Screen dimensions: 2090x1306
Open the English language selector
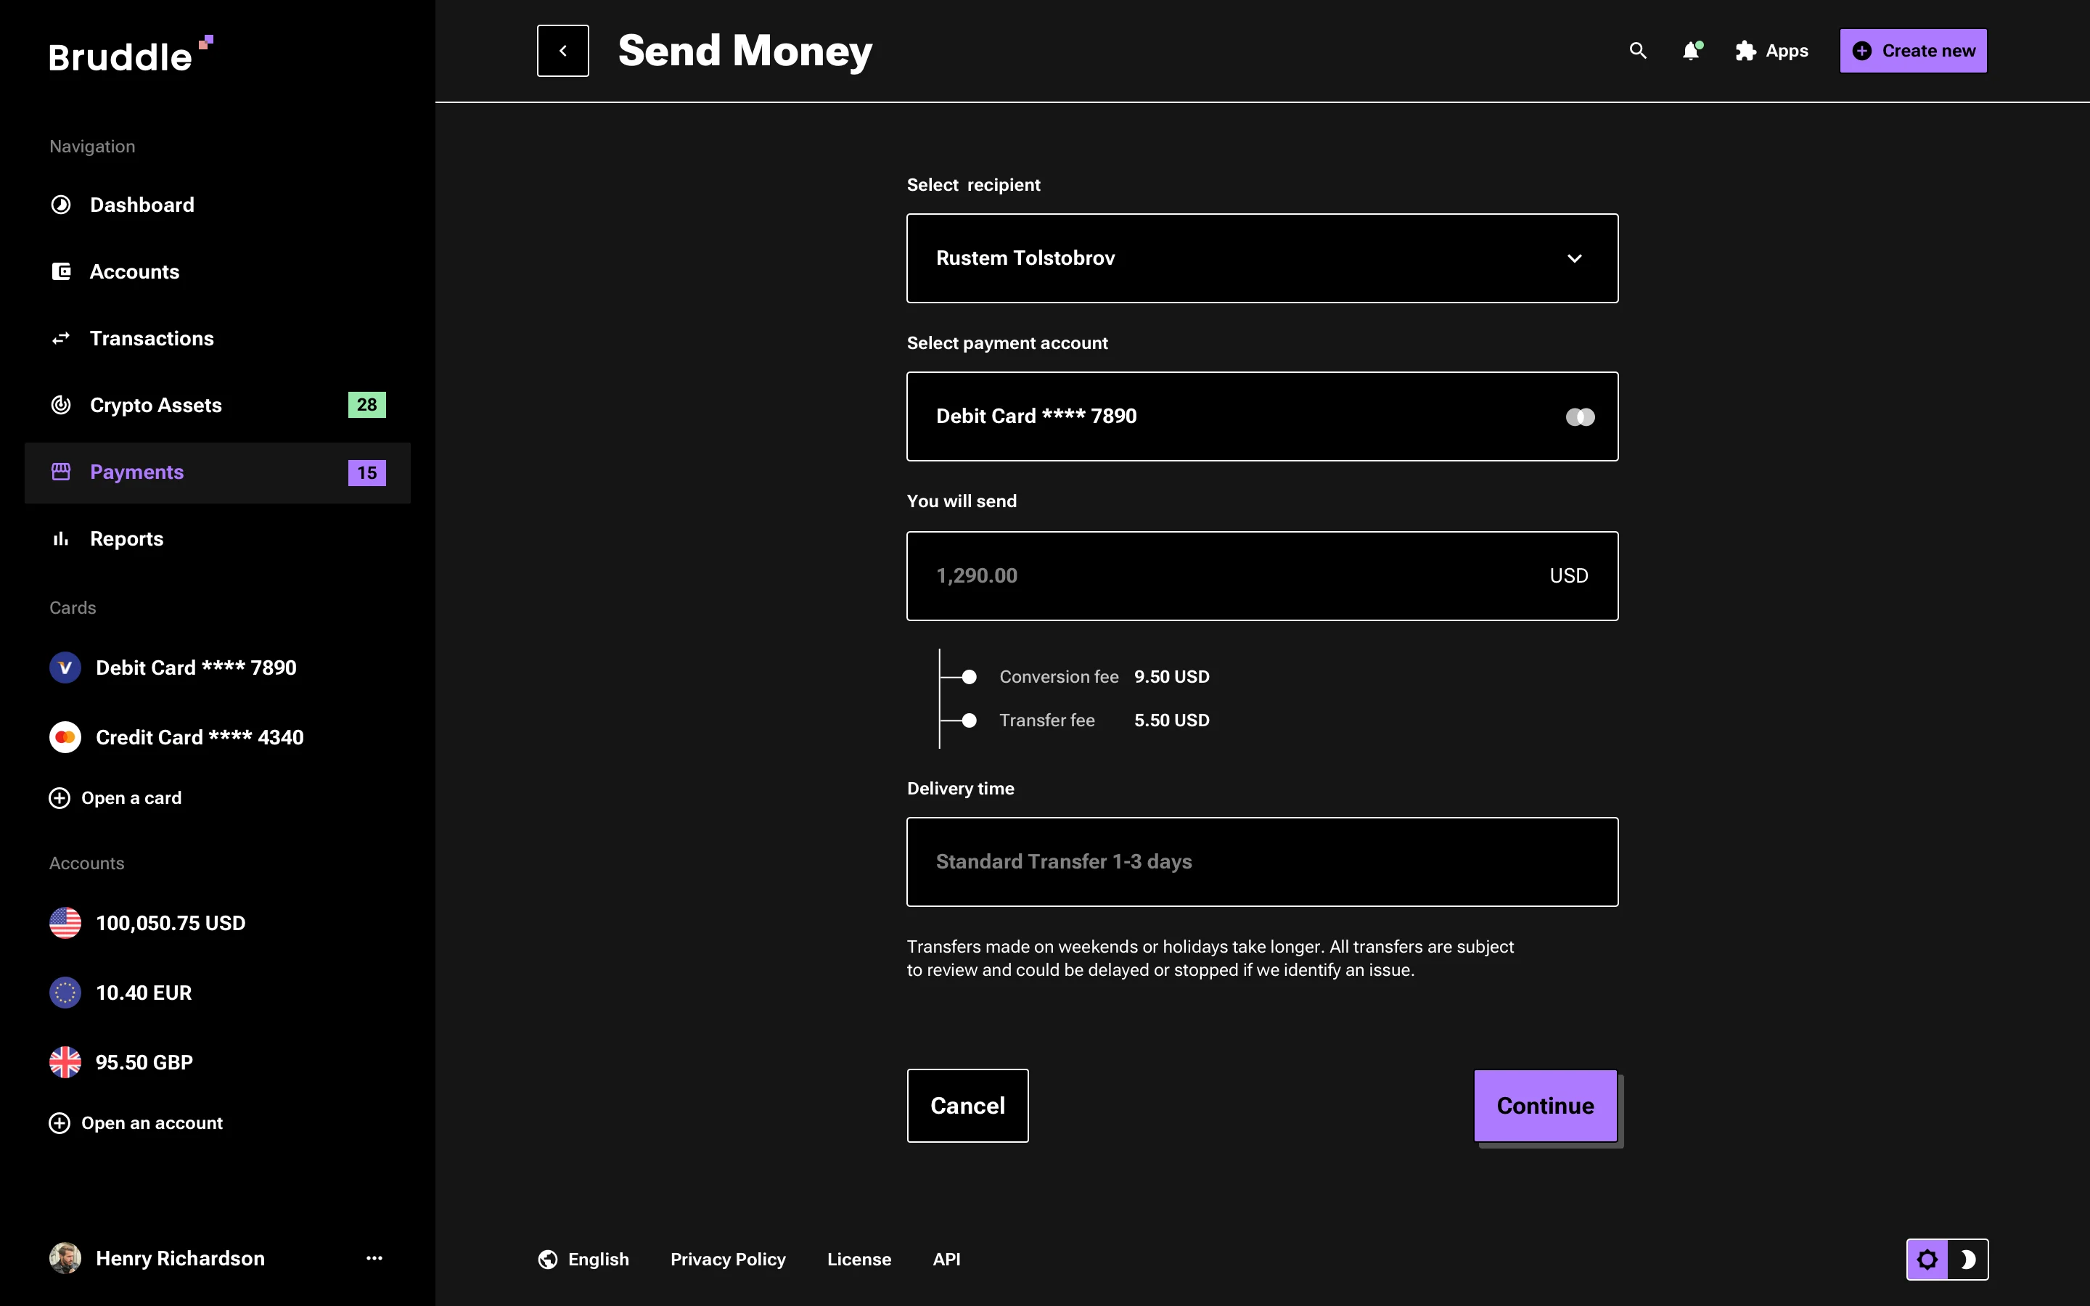tap(585, 1259)
